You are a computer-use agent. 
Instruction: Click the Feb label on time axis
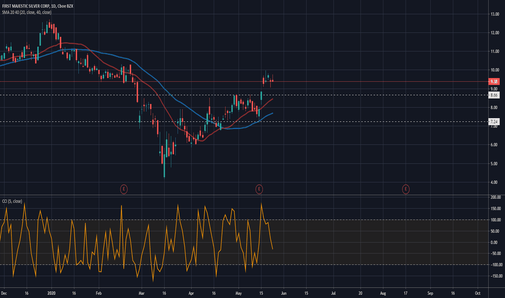coord(99,294)
